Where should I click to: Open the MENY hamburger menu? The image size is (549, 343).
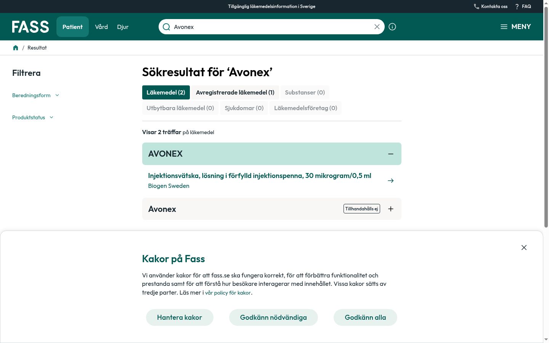516,27
